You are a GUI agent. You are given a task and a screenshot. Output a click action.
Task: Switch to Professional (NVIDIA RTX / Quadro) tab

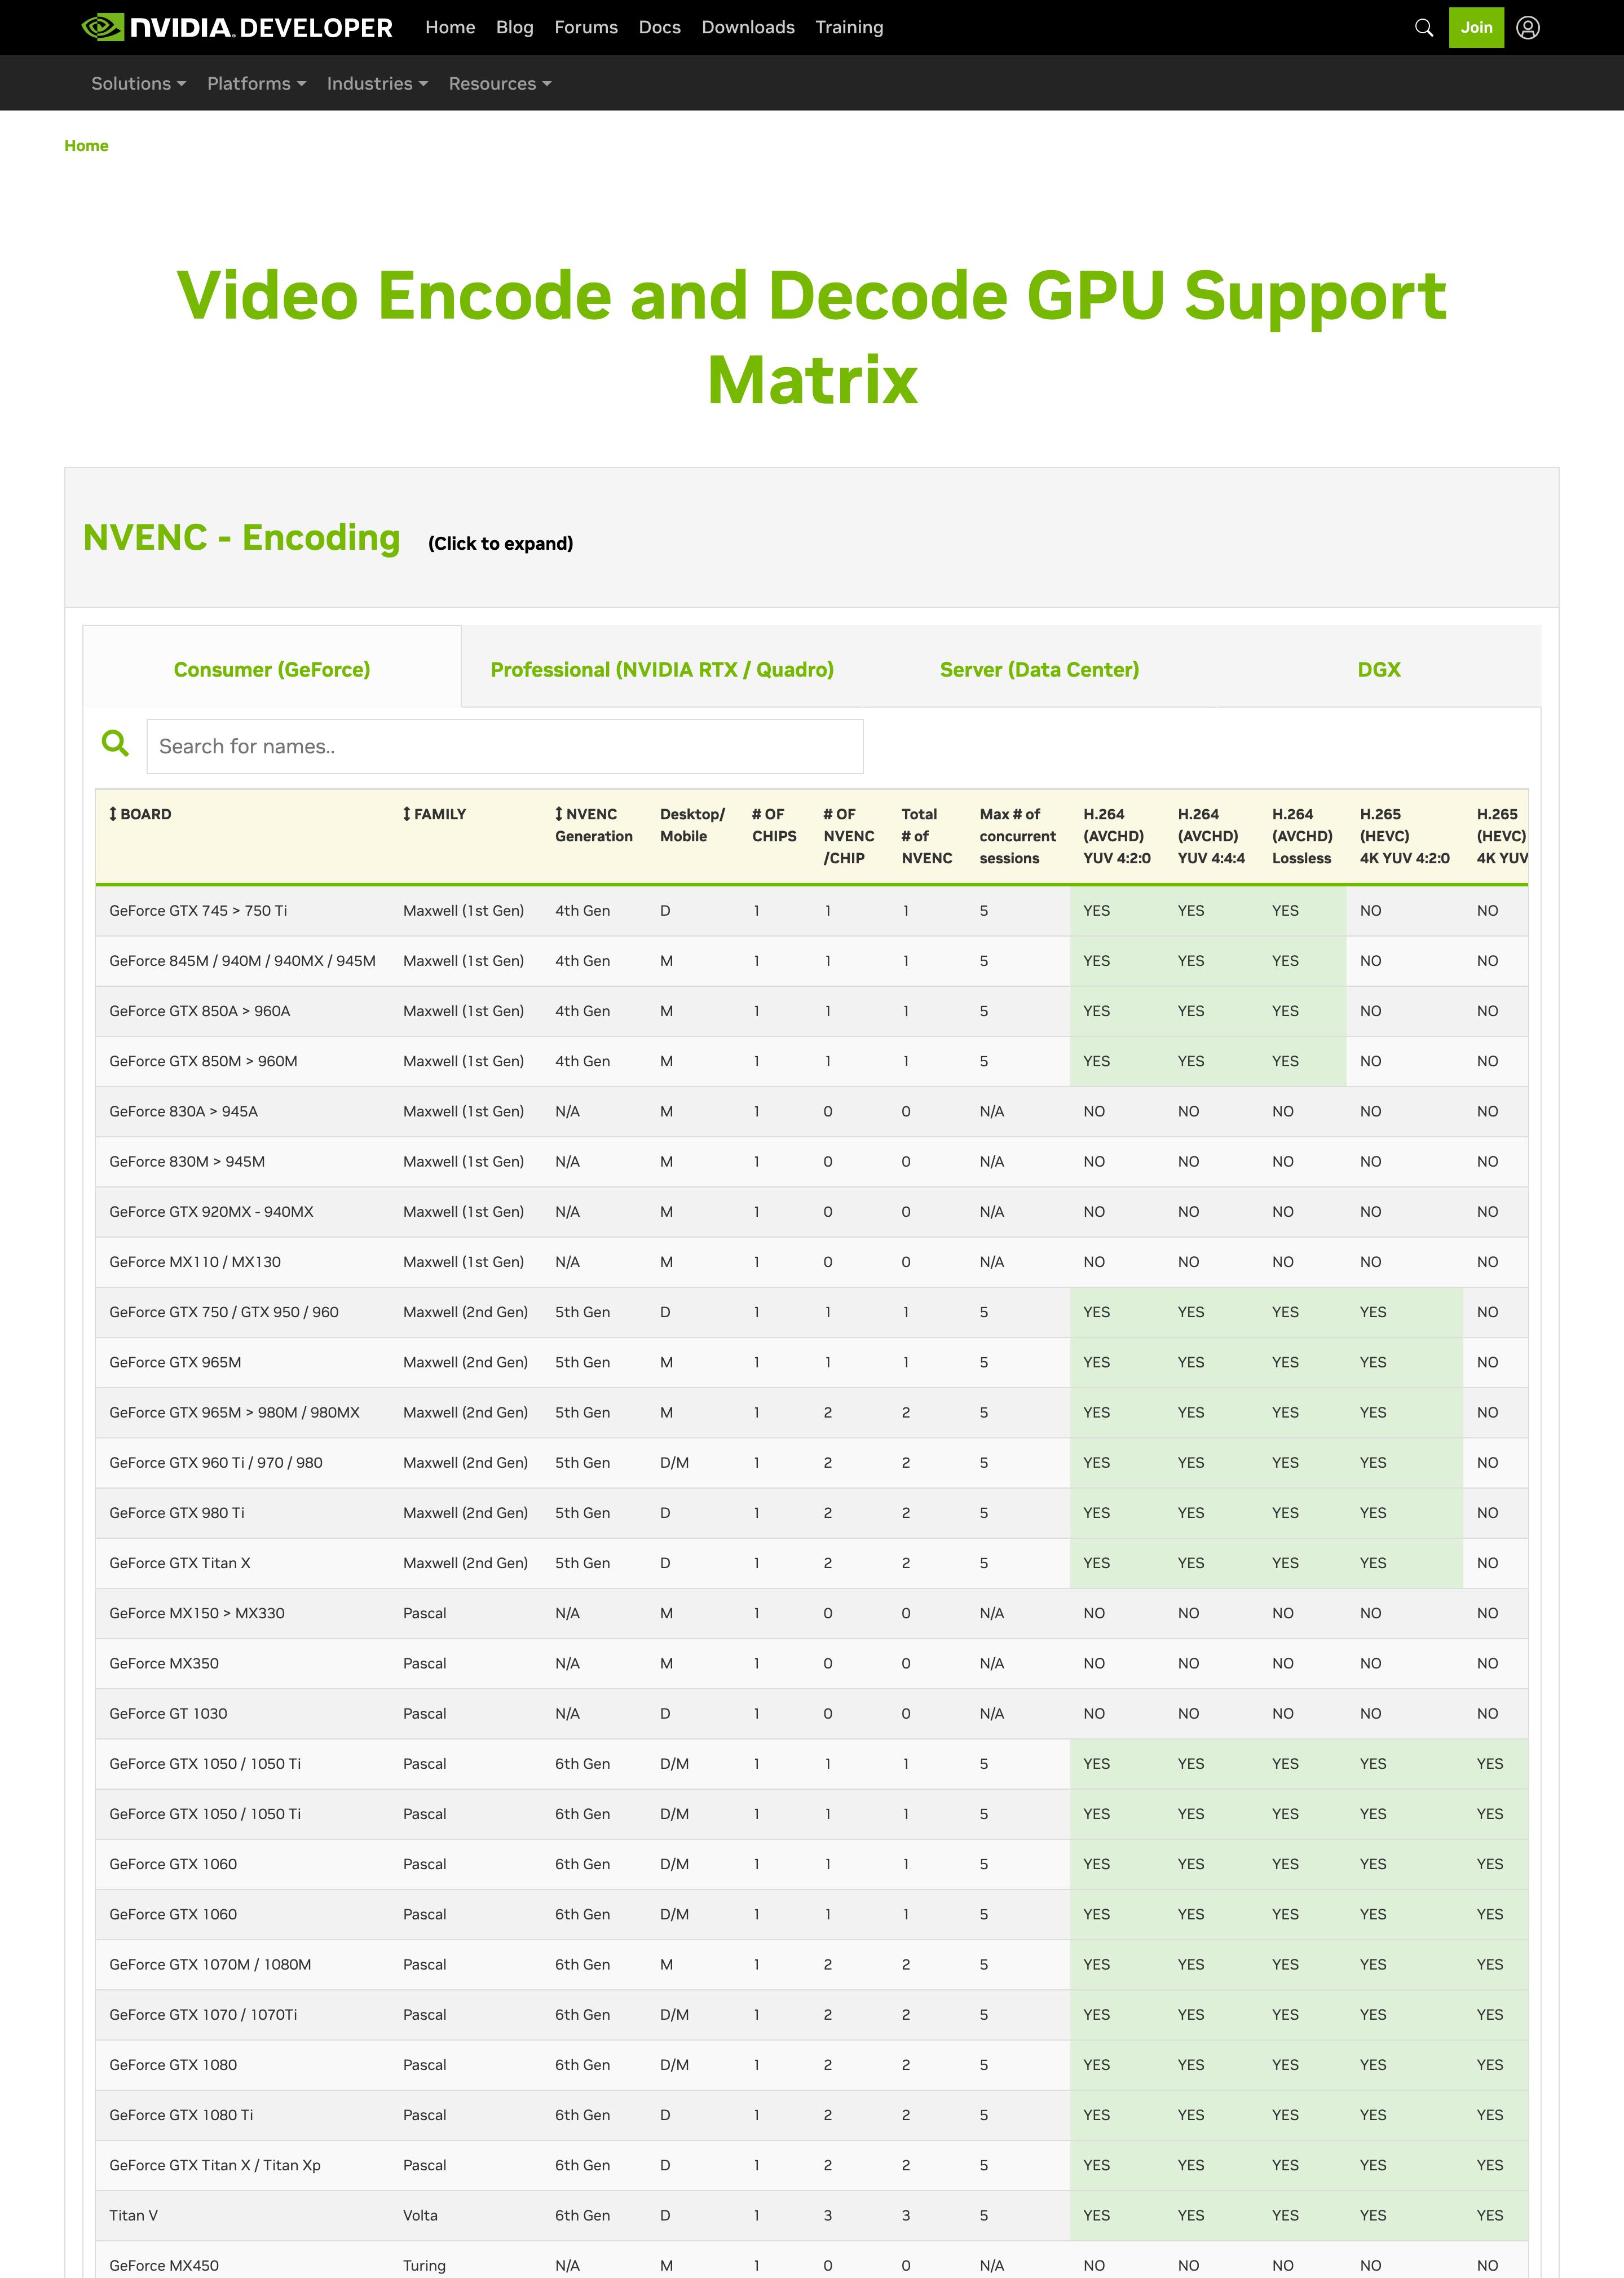(x=661, y=669)
